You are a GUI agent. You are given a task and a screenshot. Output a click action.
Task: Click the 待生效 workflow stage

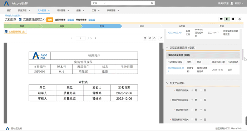point(182,26)
